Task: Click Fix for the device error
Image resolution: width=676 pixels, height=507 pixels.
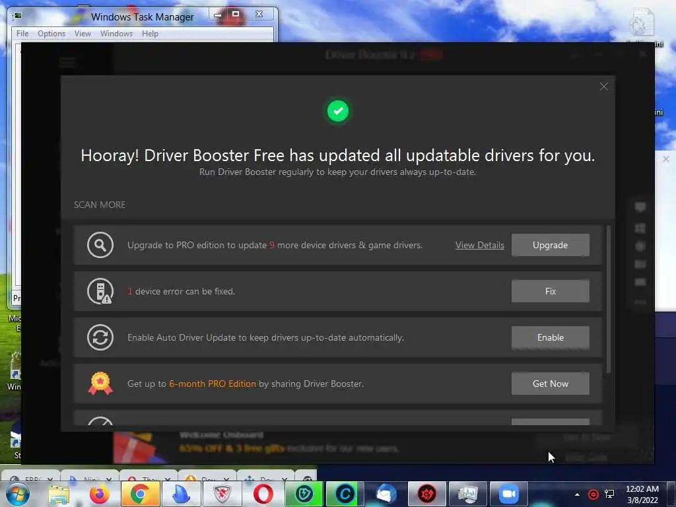Action: click(550, 291)
